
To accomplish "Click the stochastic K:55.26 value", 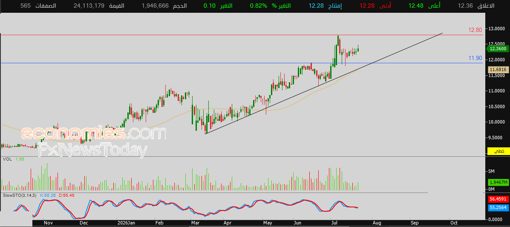I will tap(48, 195).
